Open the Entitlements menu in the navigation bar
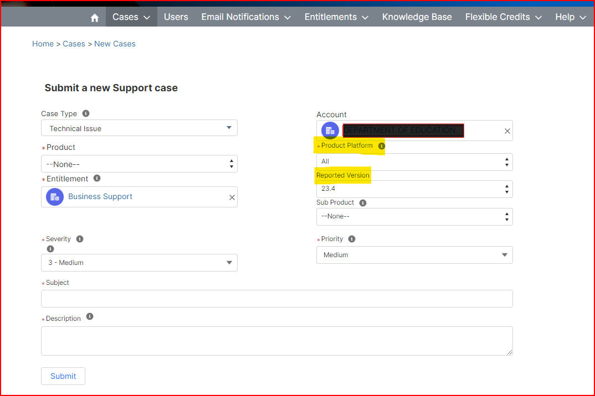 pos(336,17)
